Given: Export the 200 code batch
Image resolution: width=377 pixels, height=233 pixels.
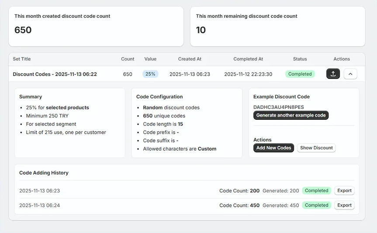Looking at the screenshot, I should (344, 191).
